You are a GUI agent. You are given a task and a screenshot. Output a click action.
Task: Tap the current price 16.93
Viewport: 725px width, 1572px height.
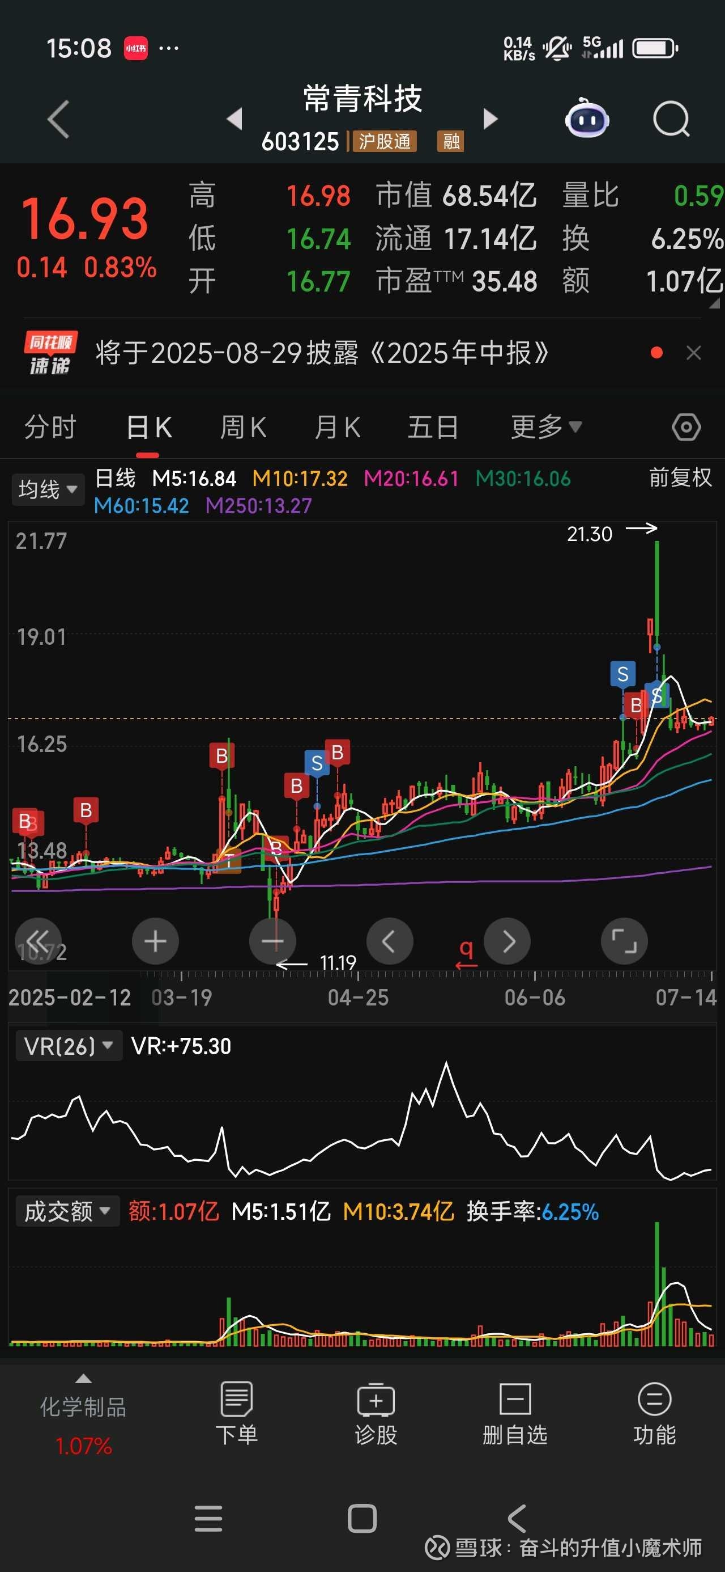[x=85, y=218]
